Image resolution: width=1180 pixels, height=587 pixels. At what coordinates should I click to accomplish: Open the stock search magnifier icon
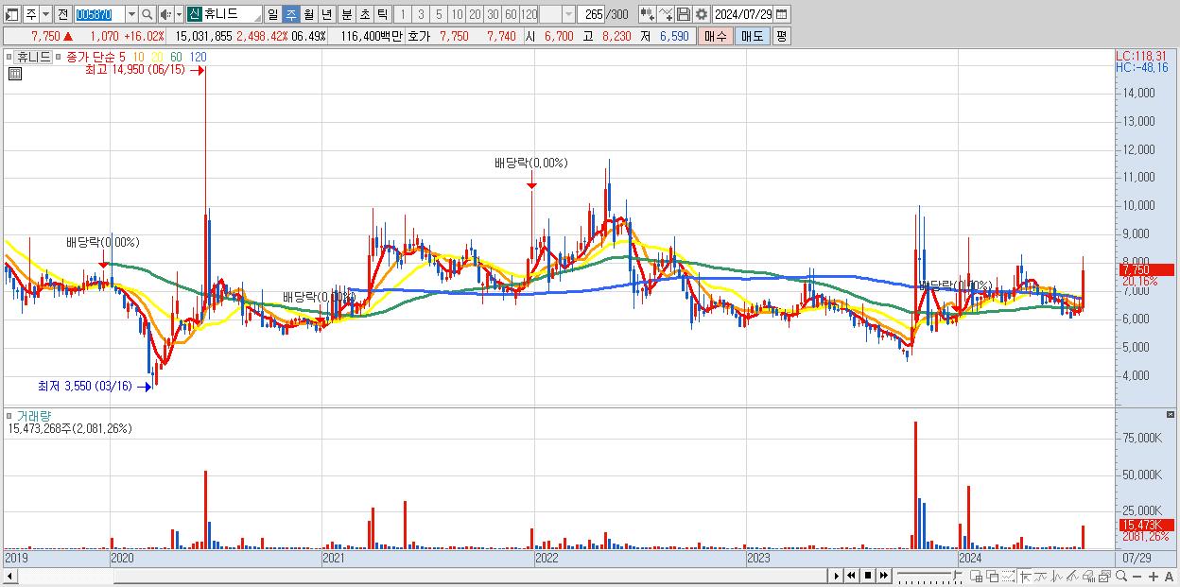[x=147, y=14]
